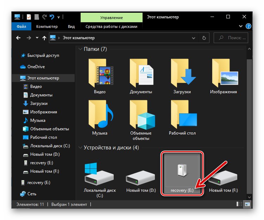Select Новый том (D:) drive in main pane
264x220 pixels.
[141, 181]
